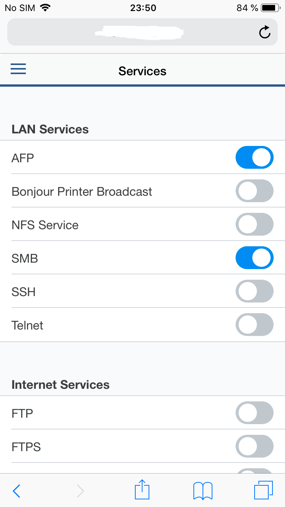285x507 pixels.
Task: Go back using the back arrow
Action: 16,491
